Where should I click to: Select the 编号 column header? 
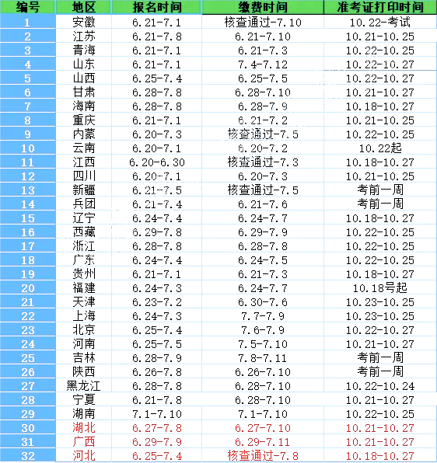click(x=28, y=7)
